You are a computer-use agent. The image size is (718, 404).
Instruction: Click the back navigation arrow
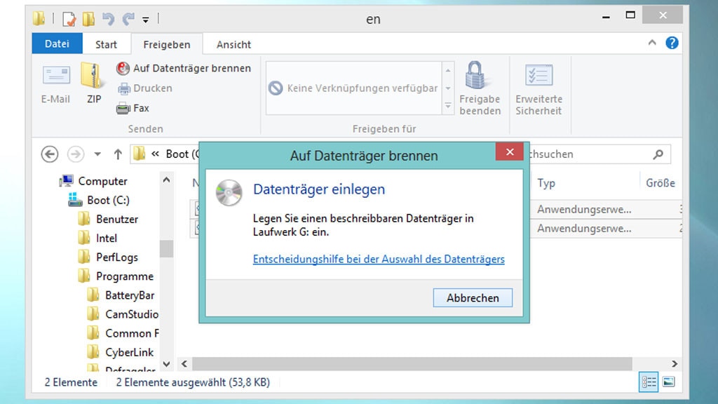49,154
